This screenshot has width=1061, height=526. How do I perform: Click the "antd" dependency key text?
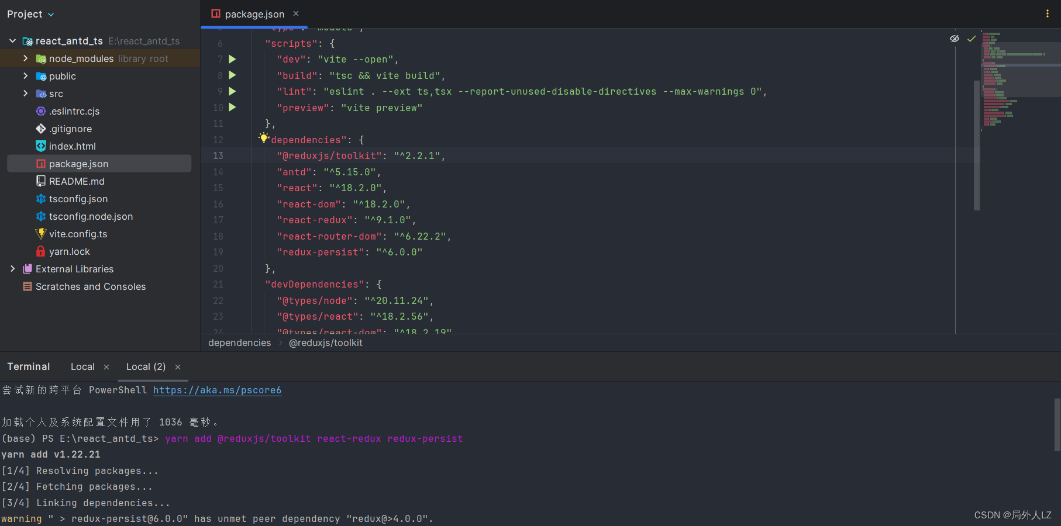pyautogui.click(x=294, y=172)
